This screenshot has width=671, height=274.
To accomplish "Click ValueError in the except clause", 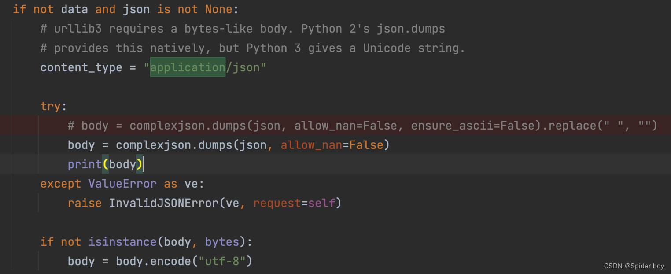I will click(122, 184).
